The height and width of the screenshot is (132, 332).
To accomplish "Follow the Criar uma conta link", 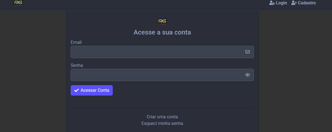I will click(162, 117).
